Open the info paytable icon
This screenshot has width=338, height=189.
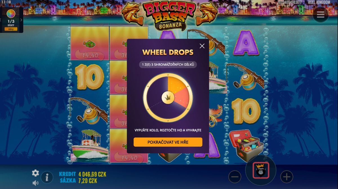click(47, 177)
